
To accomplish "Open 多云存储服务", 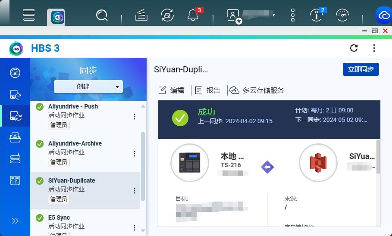I will coord(257,90).
